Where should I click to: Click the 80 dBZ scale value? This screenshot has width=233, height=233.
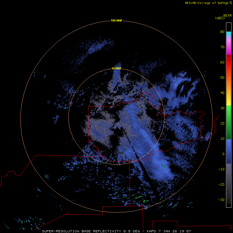(222, 32)
